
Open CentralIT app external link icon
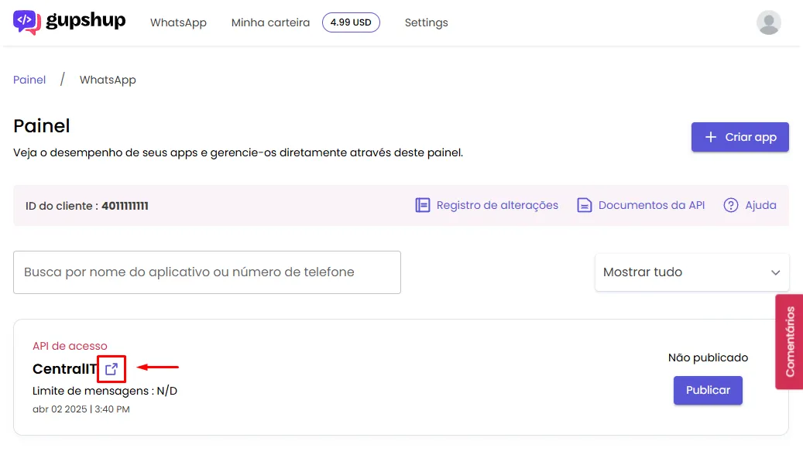[112, 368]
